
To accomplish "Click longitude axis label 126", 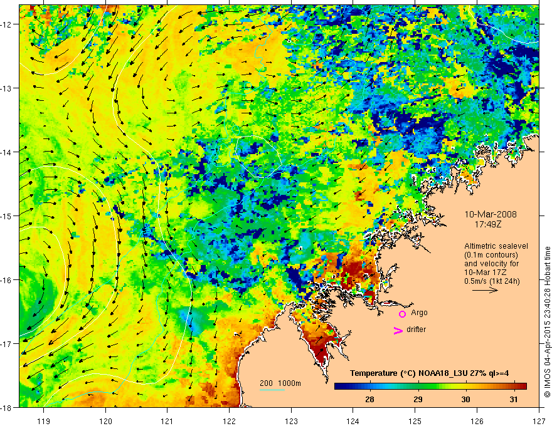I will click(477, 421).
